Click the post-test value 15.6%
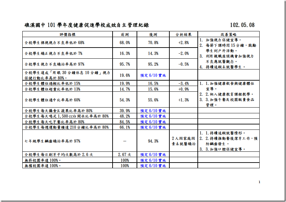The height and width of the screenshot is (202, 286). (x=153, y=89)
